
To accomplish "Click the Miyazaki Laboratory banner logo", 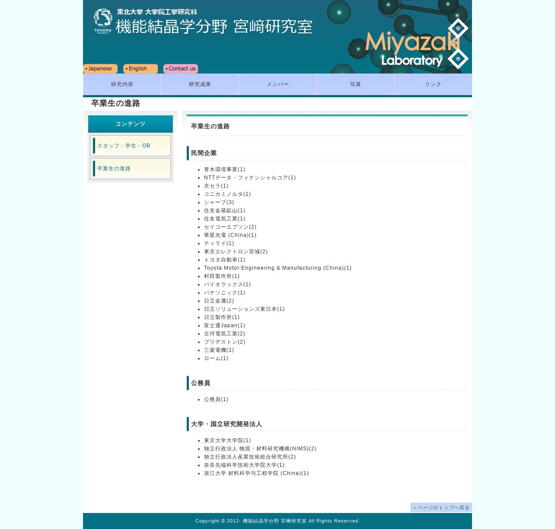I will pyautogui.click(x=417, y=44).
